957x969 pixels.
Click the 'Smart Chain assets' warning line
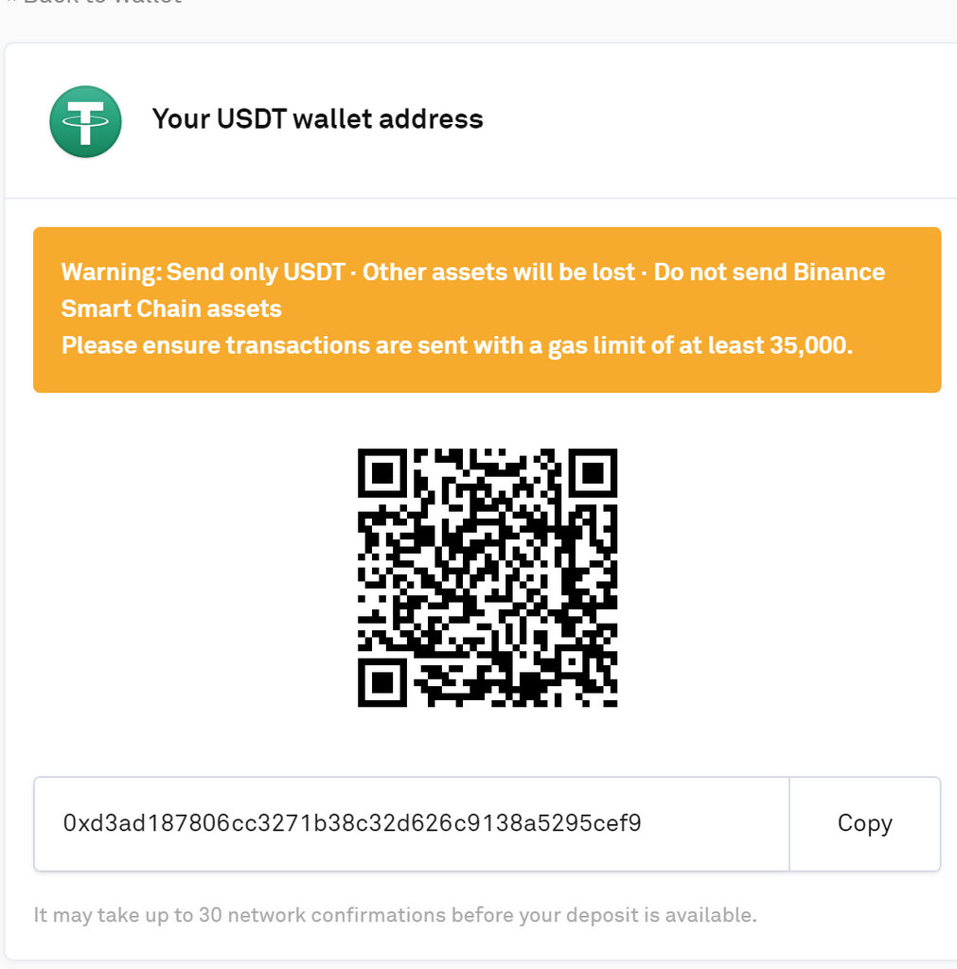pyautogui.click(x=171, y=308)
